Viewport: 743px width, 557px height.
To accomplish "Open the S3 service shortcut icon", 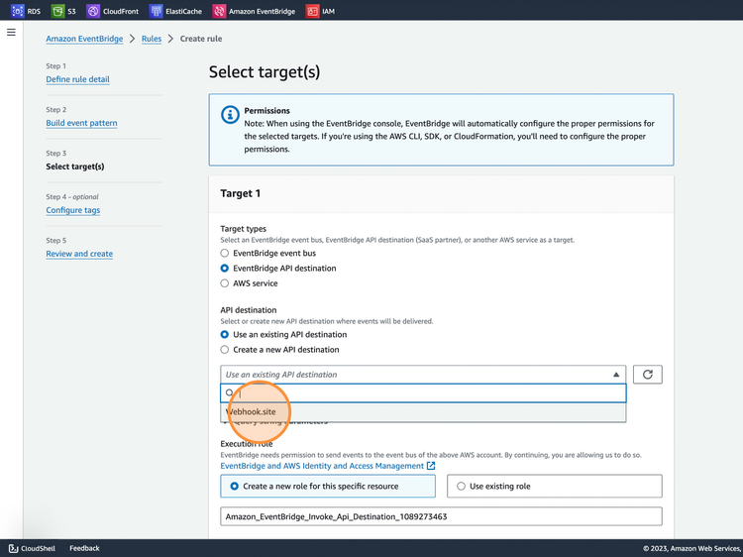I will pyautogui.click(x=57, y=11).
